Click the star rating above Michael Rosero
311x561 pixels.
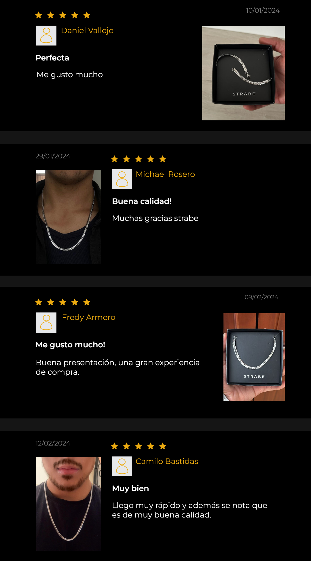[x=139, y=159]
